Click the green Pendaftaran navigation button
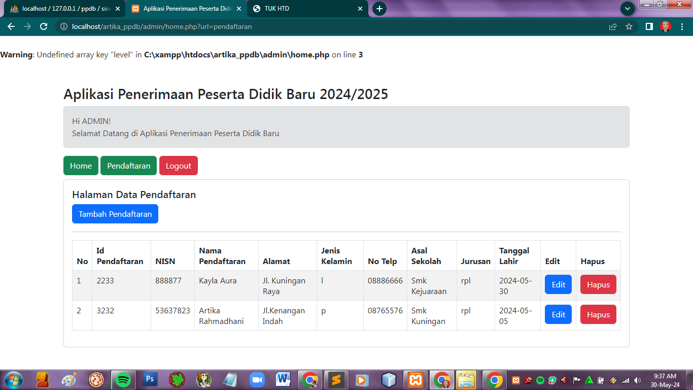The image size is (693, 390). click(x=128, y=166)
